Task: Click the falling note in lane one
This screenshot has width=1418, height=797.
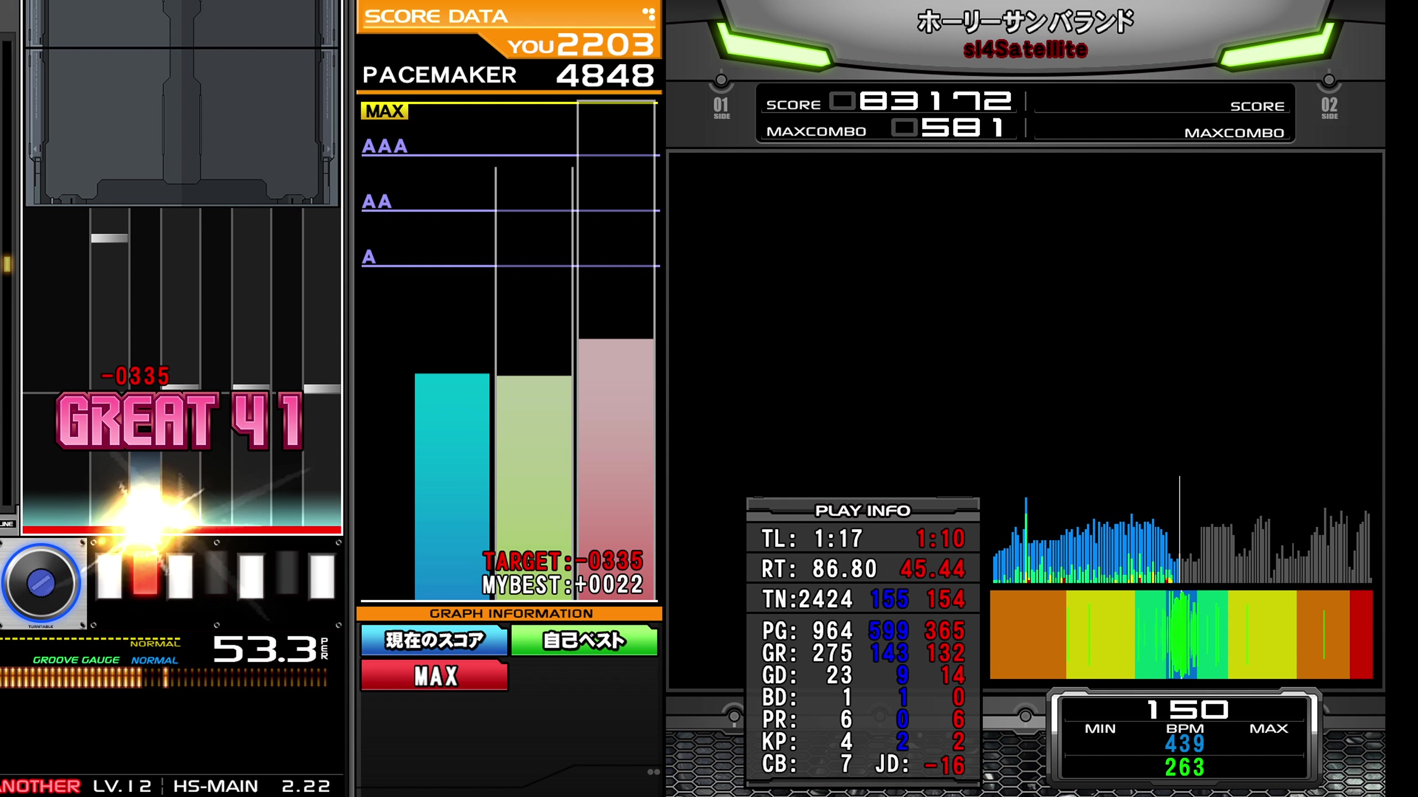Action: (109, 238)
